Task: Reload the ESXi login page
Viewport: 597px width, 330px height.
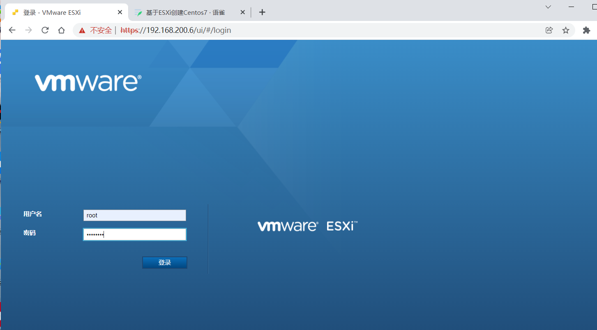Action: 45,30
